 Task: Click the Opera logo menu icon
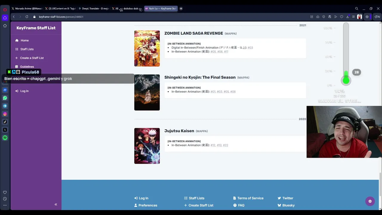tap(5, 10)
